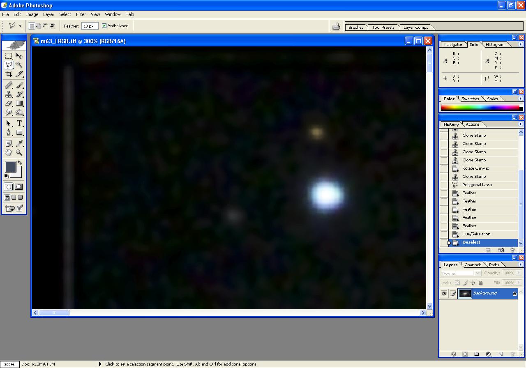Click the foreground color swatch
526x368 pixels.
point(10,166)
